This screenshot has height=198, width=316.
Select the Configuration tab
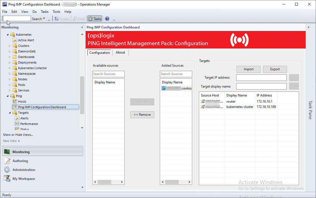[100, 53]
